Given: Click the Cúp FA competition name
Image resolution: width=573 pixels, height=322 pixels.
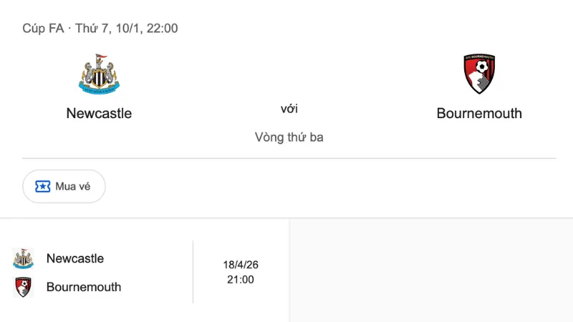Looking at the screenshot, I should [43, 29].
